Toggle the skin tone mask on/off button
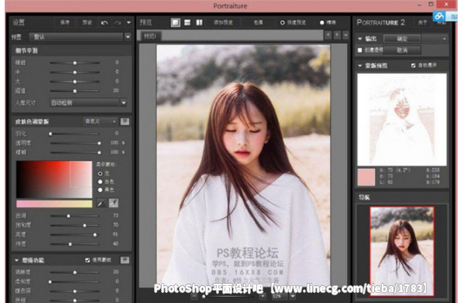Viewport: 470px width, 303px height. click(125, 121)
